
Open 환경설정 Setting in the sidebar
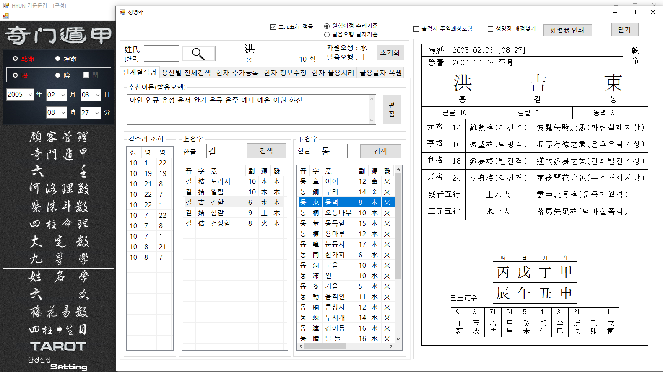tap(58, 364)
